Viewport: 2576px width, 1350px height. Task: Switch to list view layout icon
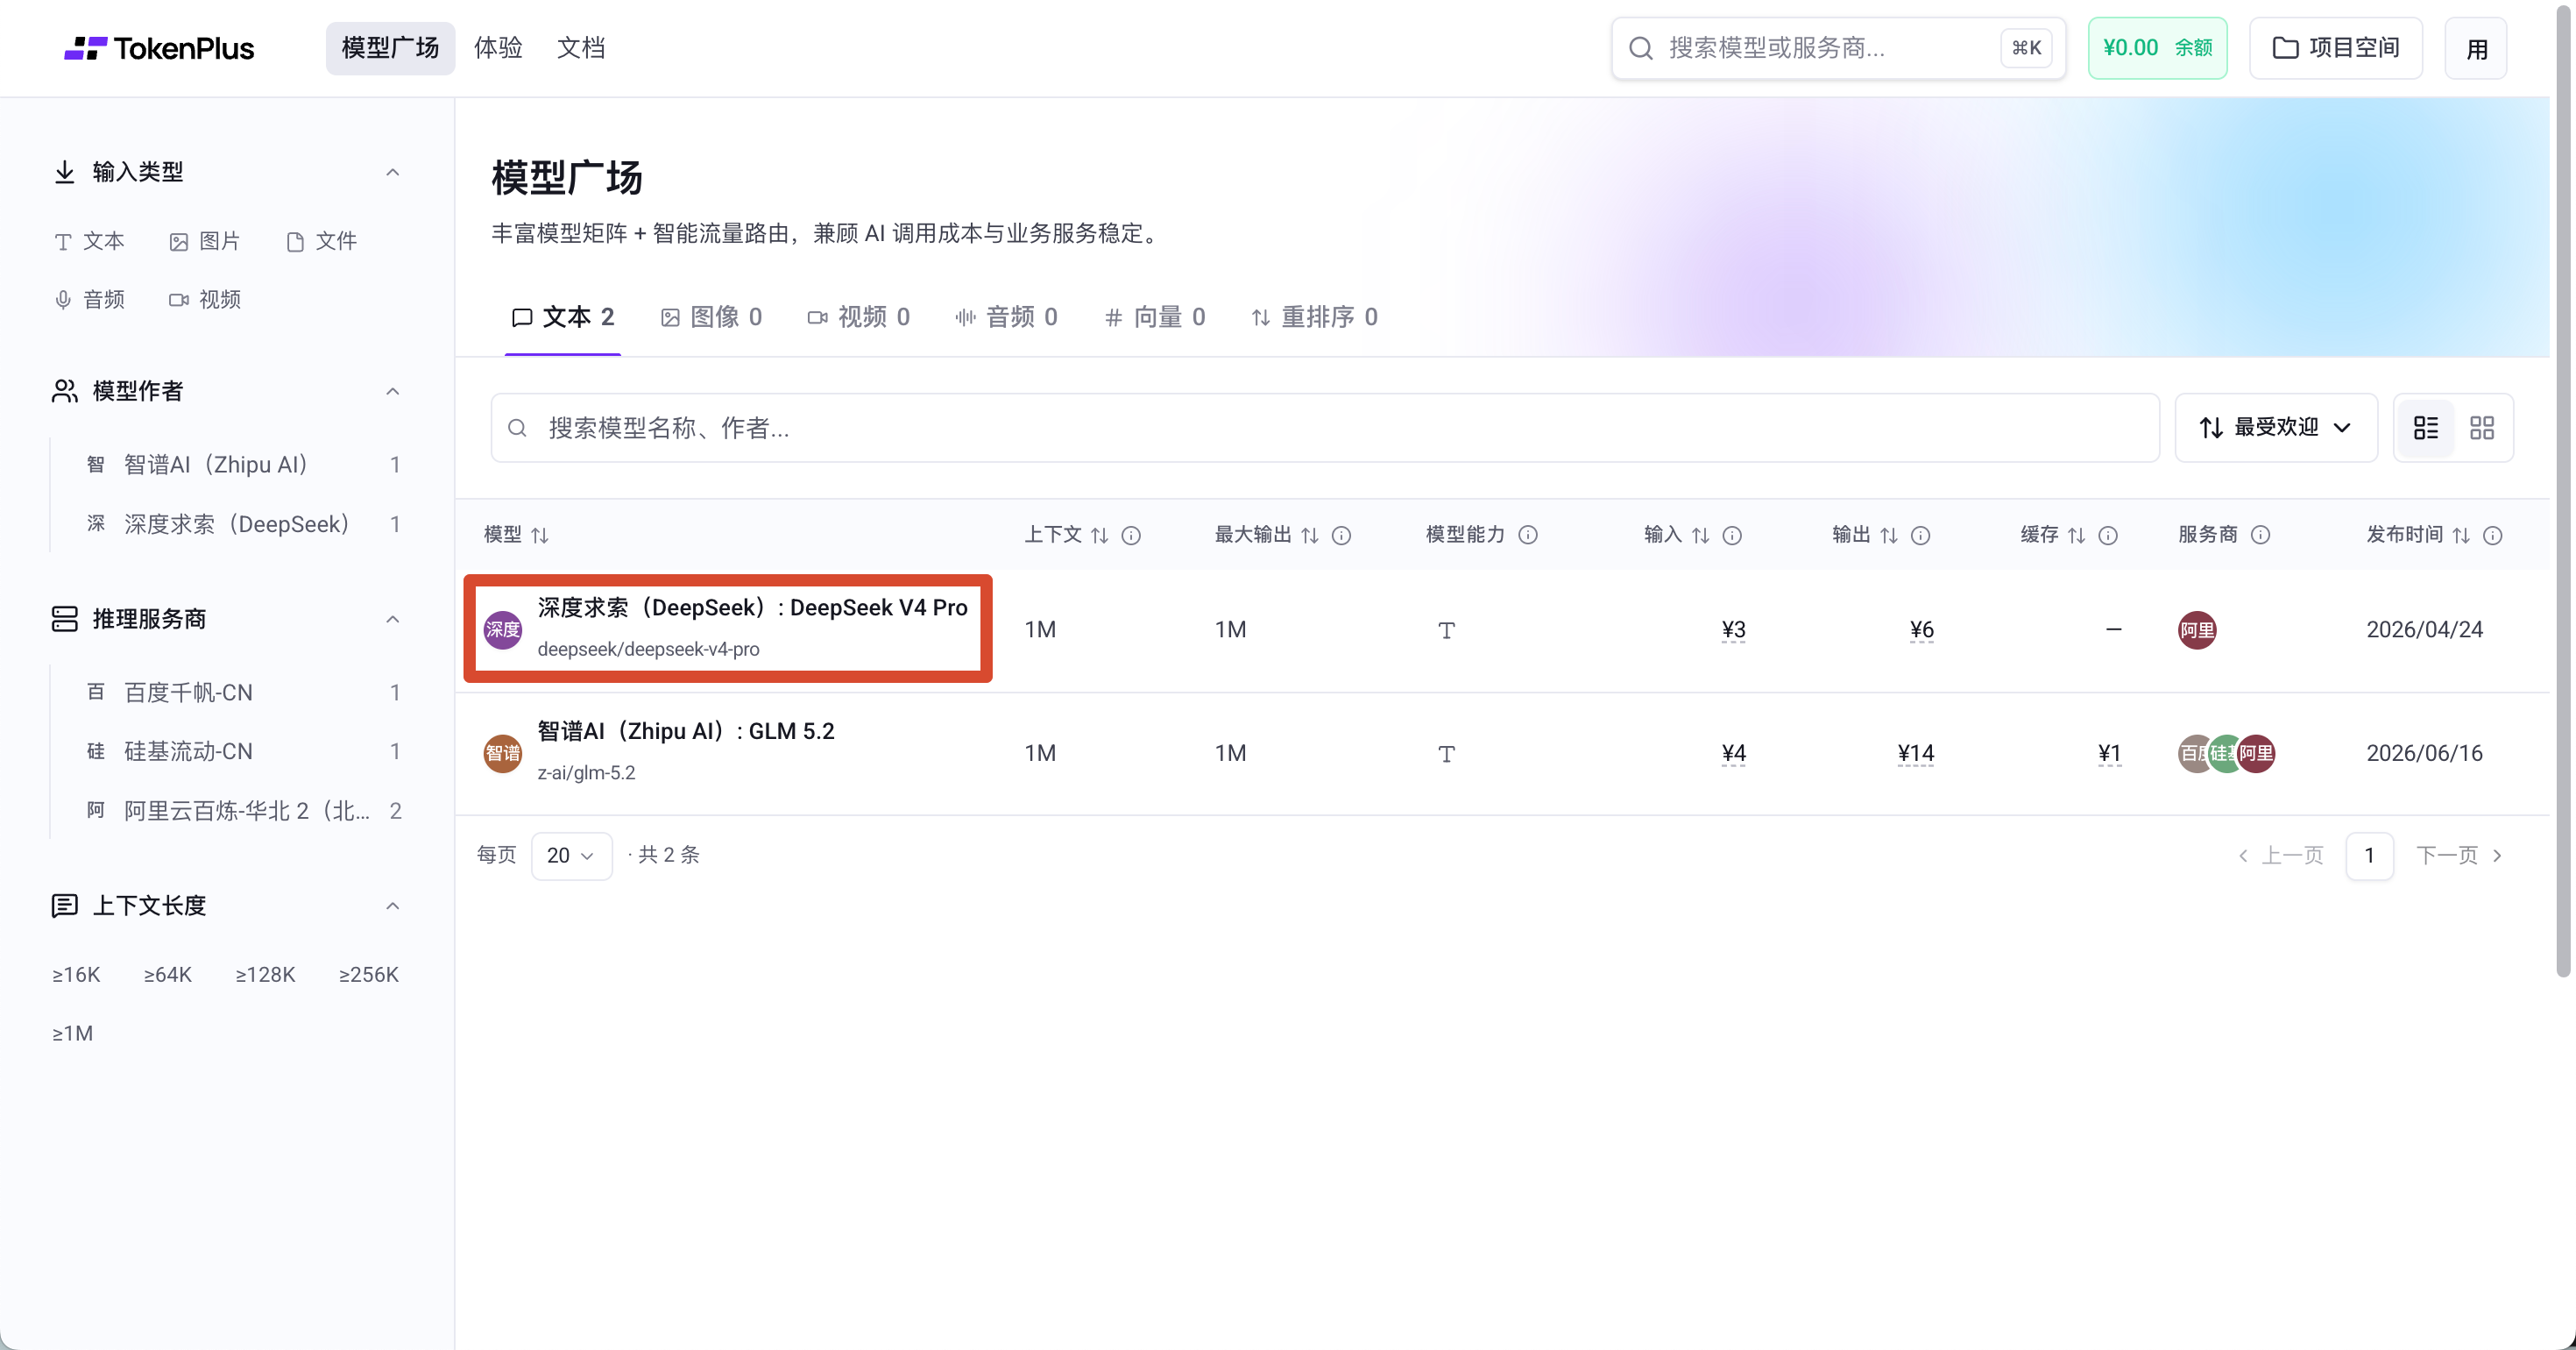2426,429
